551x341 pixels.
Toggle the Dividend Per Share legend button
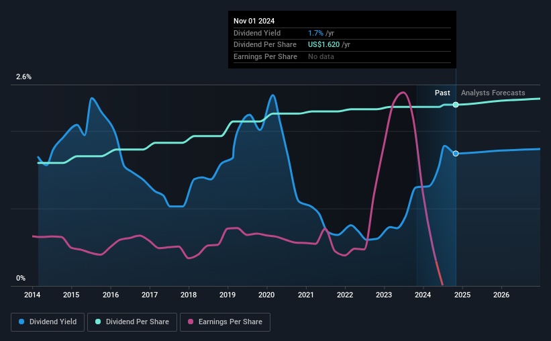pos(132,322)
